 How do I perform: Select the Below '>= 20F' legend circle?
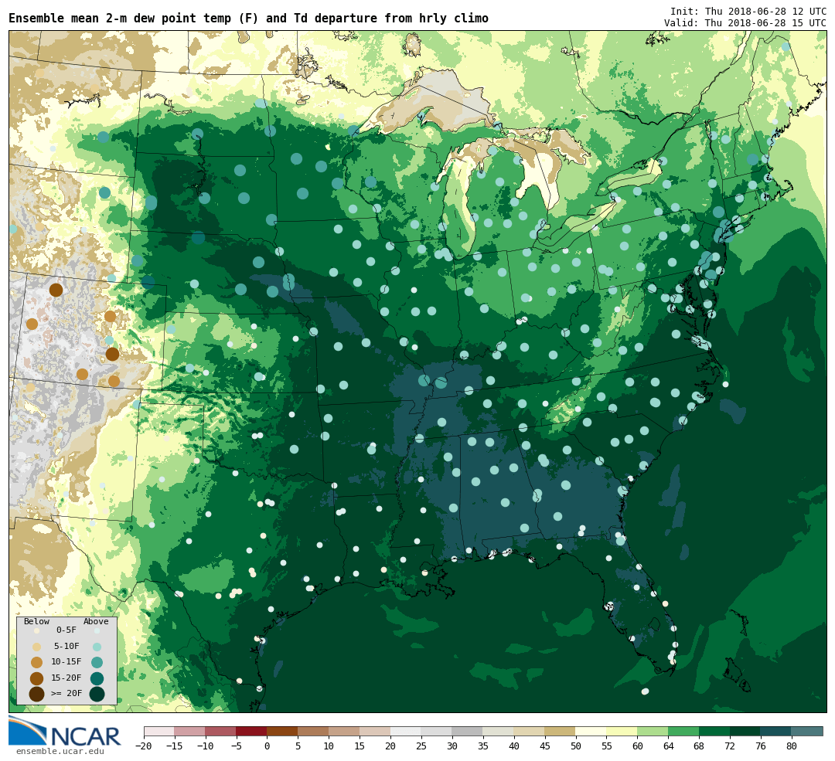click(x=36, y=694)
